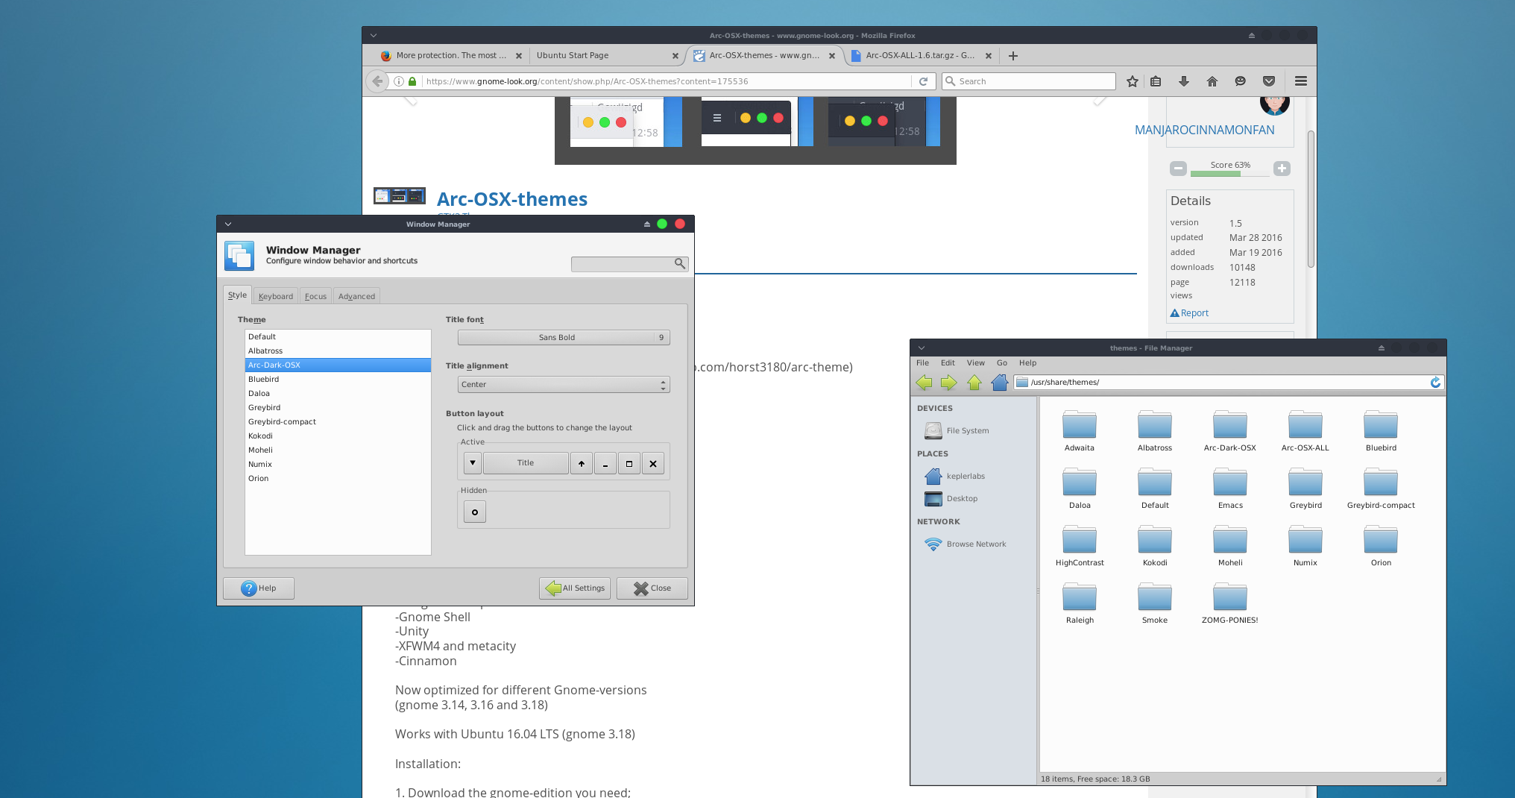Switch to Arc-OSX-ALL-1.6.tar.gz Firefox tab
Viewport: 1515px width, 798px height.
[x=921, y=56]
